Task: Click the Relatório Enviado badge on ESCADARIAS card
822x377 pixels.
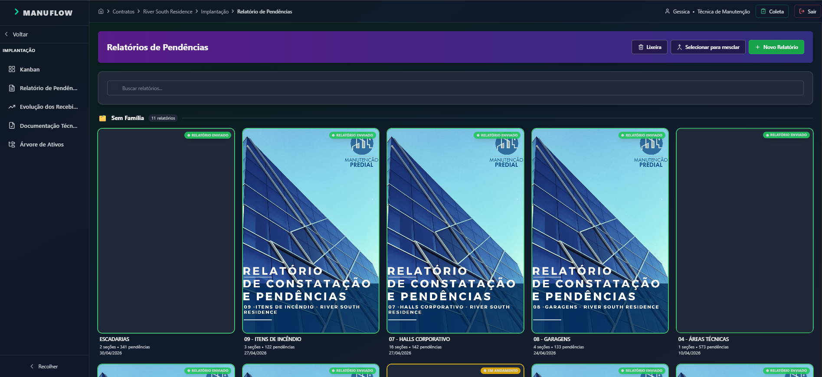Action: pyautogui.click(x=208, y=135)
